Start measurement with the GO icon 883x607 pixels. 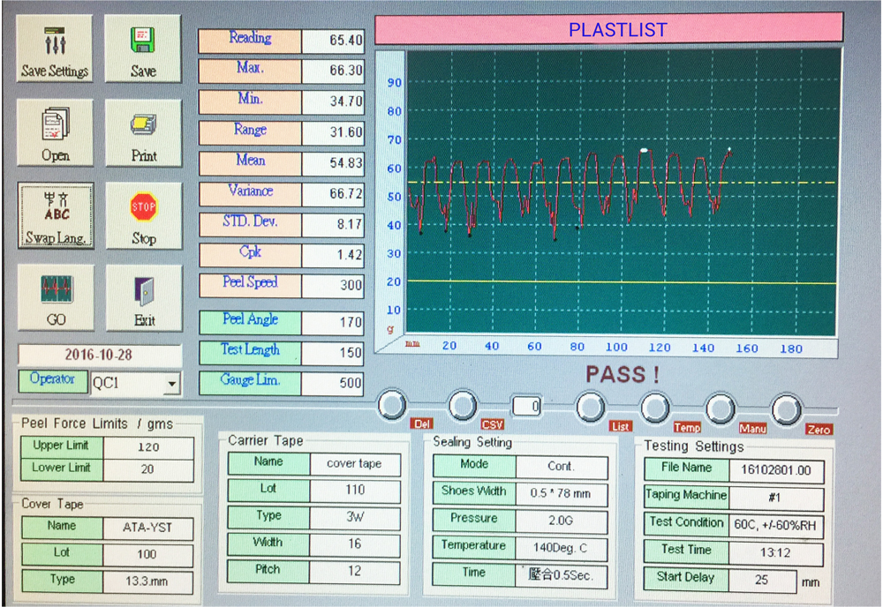[x=55, y=297]
